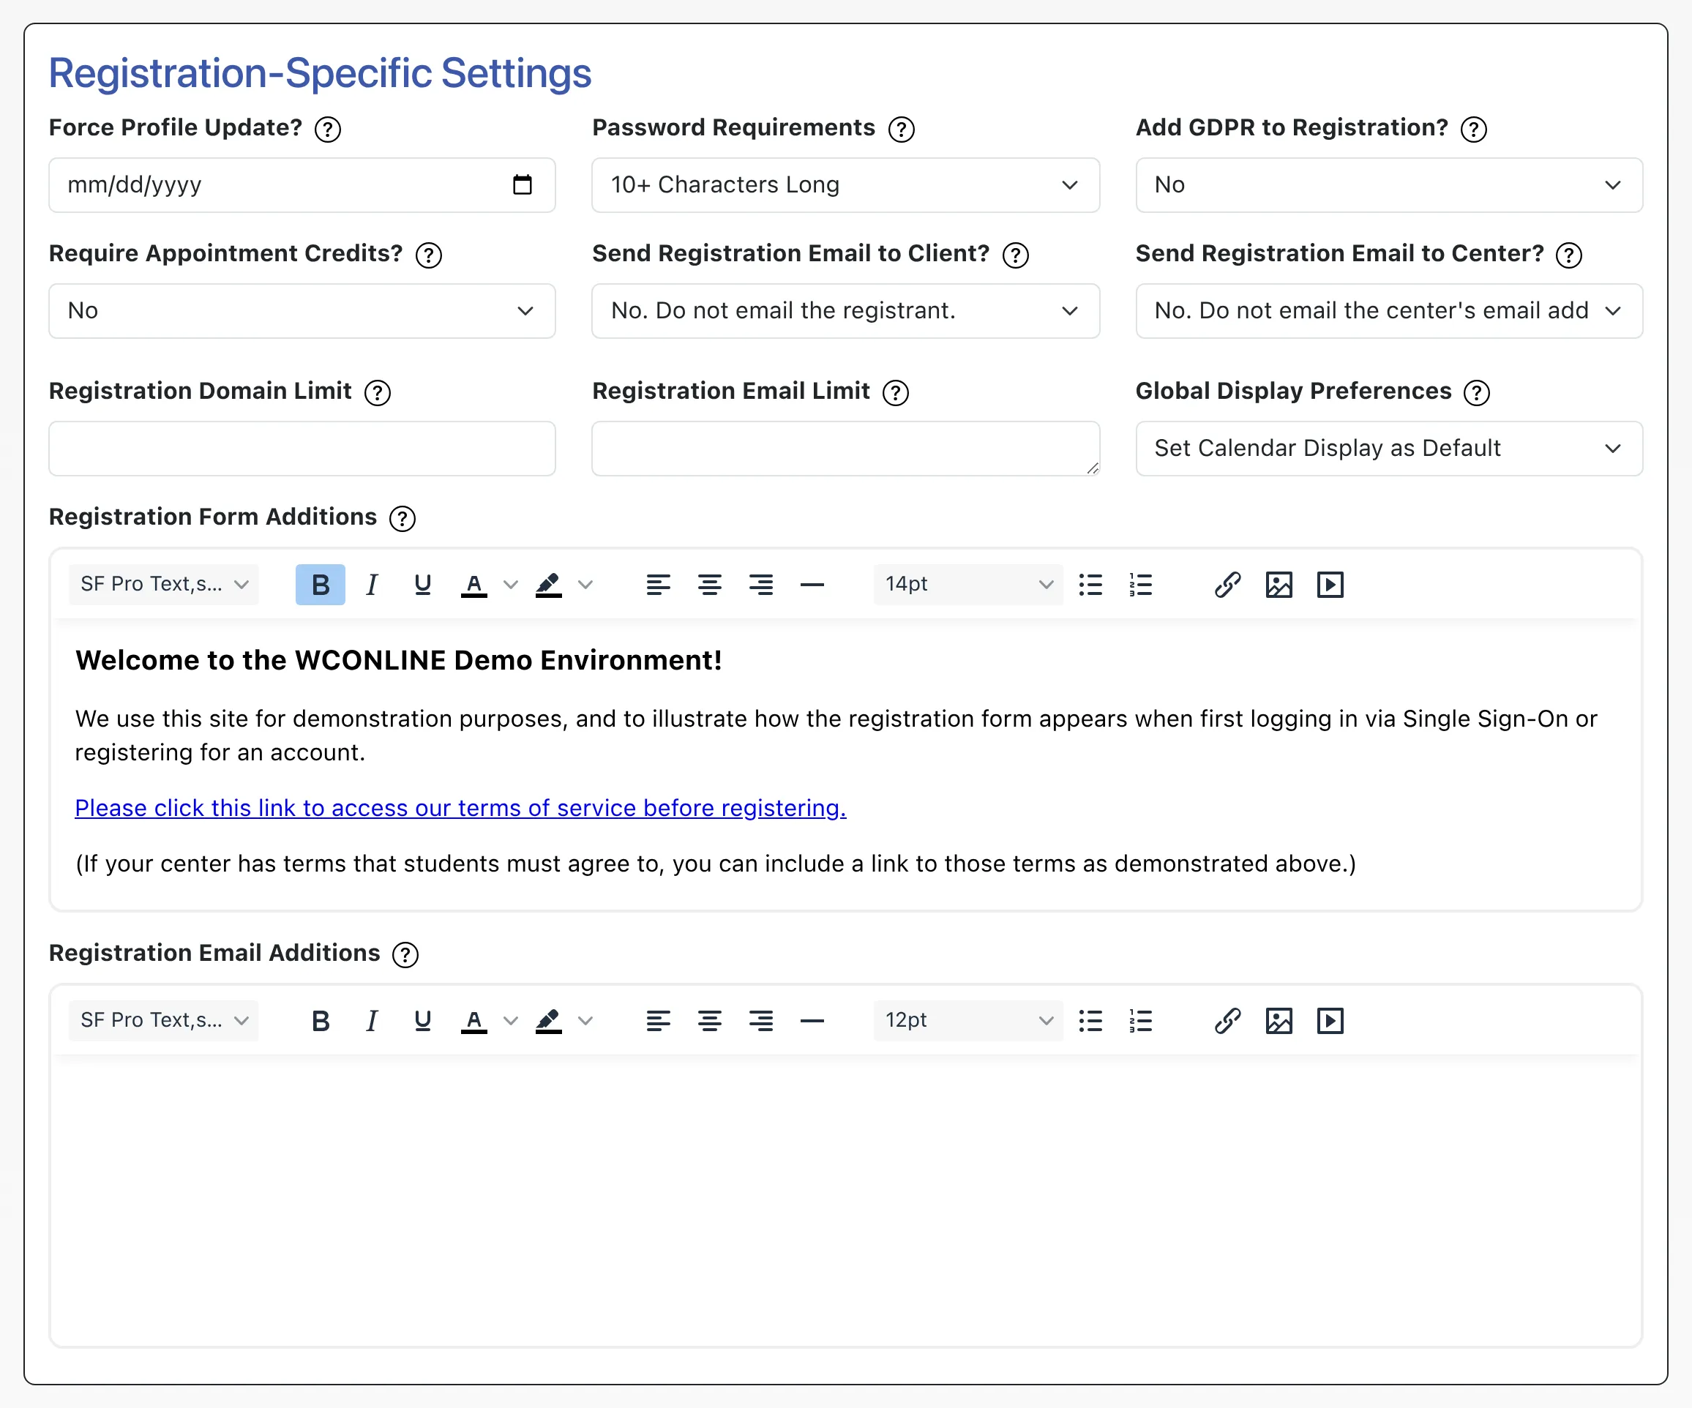Open Add GDPR to Registration dropdown
The width and height of the screenshot is (1692, 1408).
coord(1389,185)
